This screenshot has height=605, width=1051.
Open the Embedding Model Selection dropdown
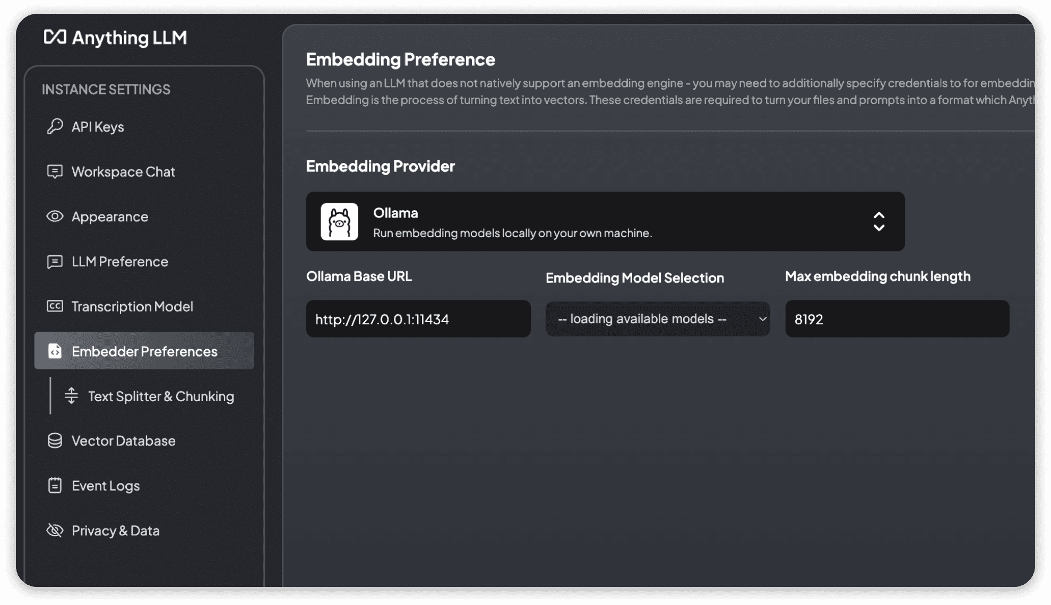[x=658, y=318]
